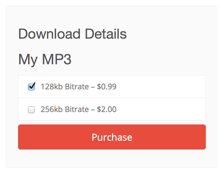Click the 'Download Details' heading
Screen dimensions: 223x174
pos(72,34)
